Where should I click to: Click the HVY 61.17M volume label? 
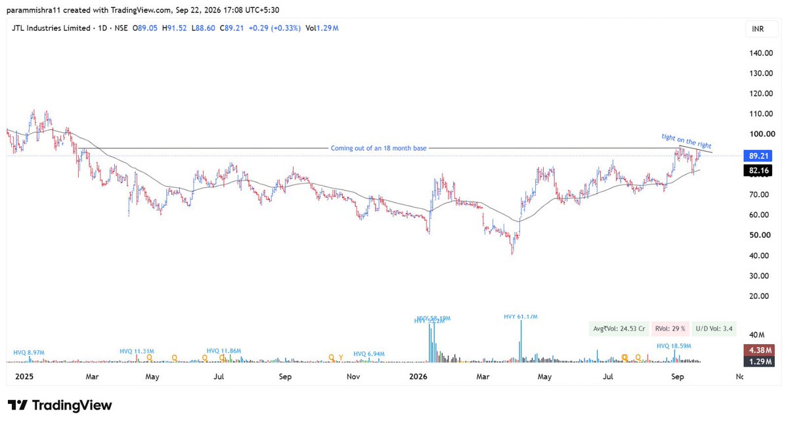click(521, 317)
